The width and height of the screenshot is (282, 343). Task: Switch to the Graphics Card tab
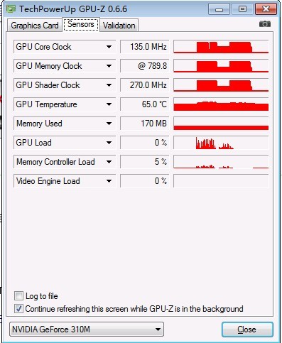click(35, 26)
